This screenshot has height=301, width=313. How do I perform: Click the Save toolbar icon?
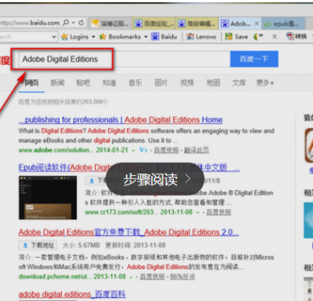229,36
